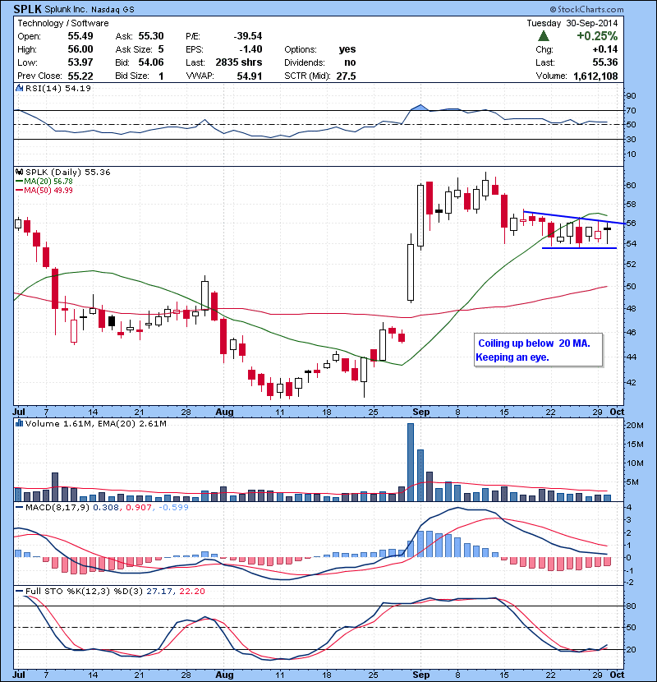657x682 pixels.
Task: Click the Splunk Inc. company name
Action: [x=66, y=9]
